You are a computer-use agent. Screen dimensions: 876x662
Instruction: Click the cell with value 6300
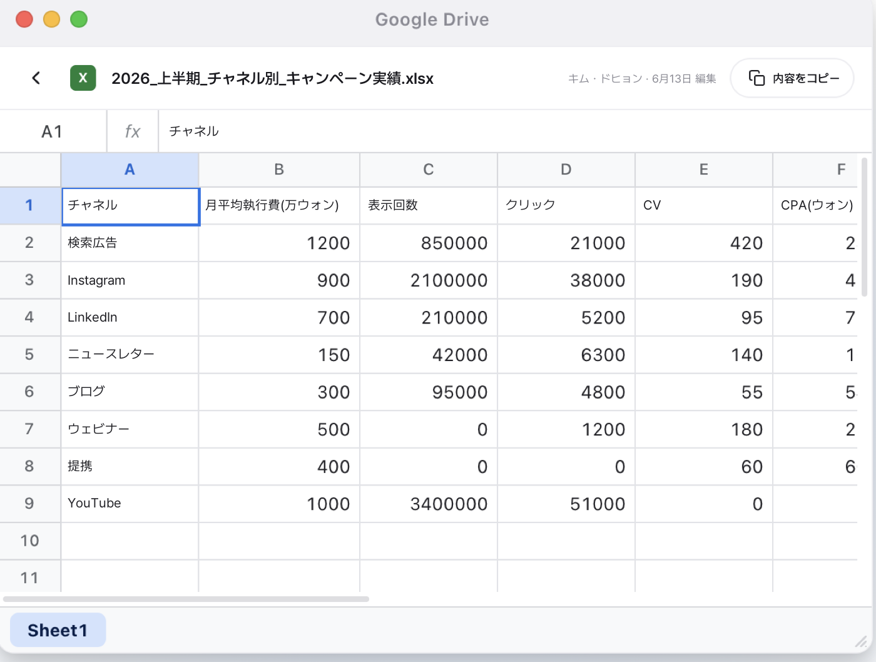coord(566,355)
